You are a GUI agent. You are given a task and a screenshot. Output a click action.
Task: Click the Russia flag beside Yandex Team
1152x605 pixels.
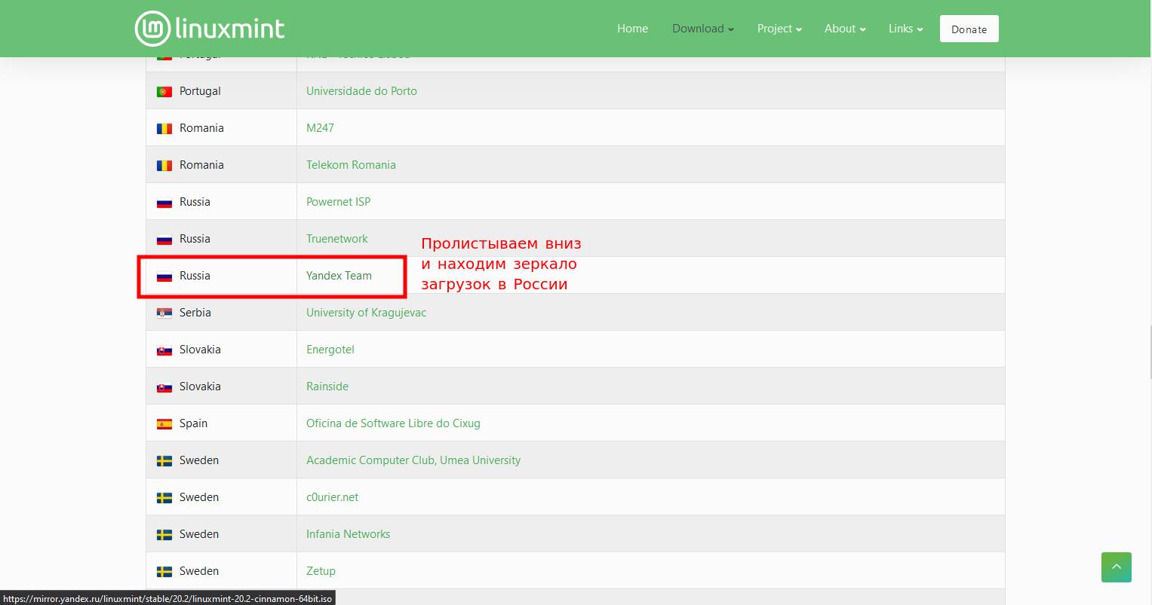pos(164,276)
